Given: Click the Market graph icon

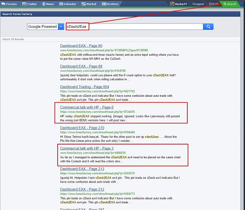Looking at the screenshot, I should point(83,4).
